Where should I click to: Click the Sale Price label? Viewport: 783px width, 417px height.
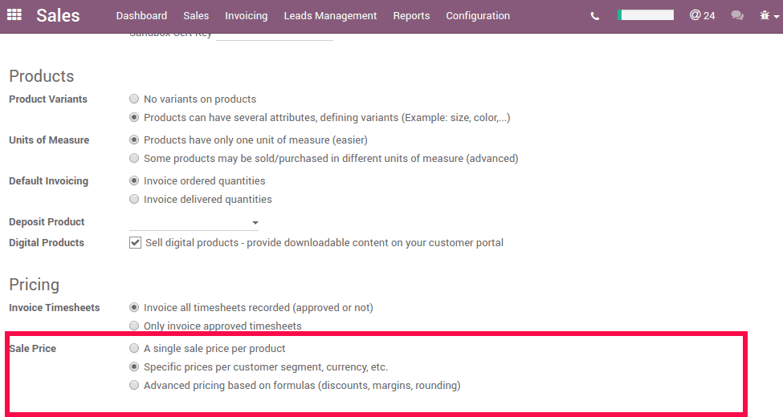32,348
